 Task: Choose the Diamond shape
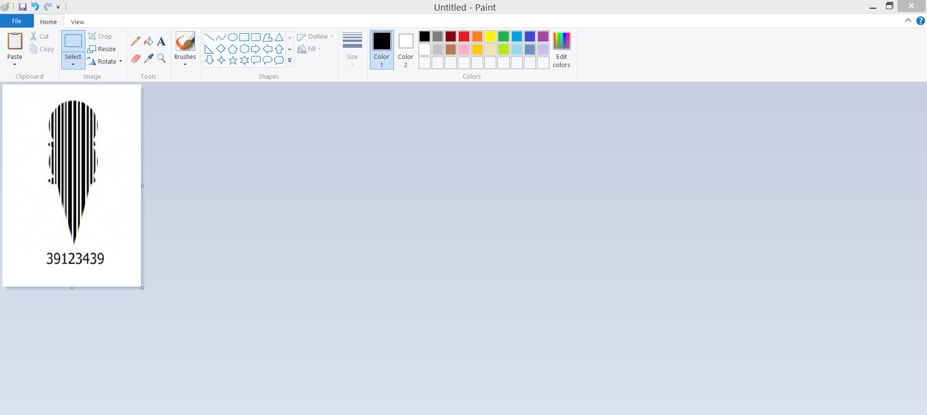221,49
